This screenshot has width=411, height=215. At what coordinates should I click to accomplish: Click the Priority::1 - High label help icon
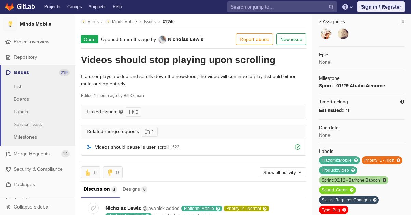pos(398,160)
